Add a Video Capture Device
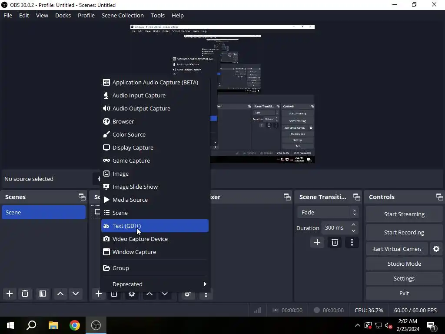 [x=155, y=239]
